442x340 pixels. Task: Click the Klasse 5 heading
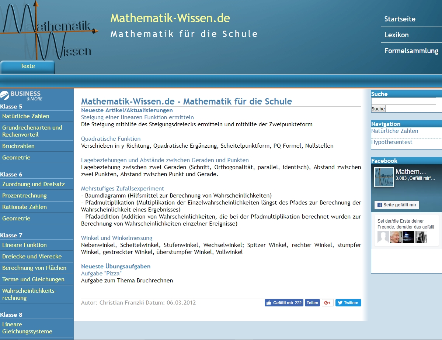coord(11,106)
